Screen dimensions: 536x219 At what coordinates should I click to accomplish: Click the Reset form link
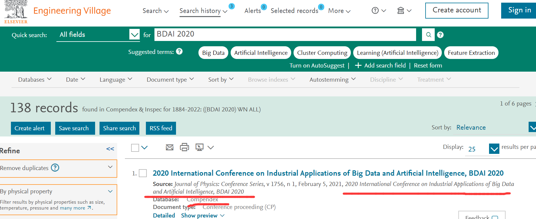tap(428, 65)
